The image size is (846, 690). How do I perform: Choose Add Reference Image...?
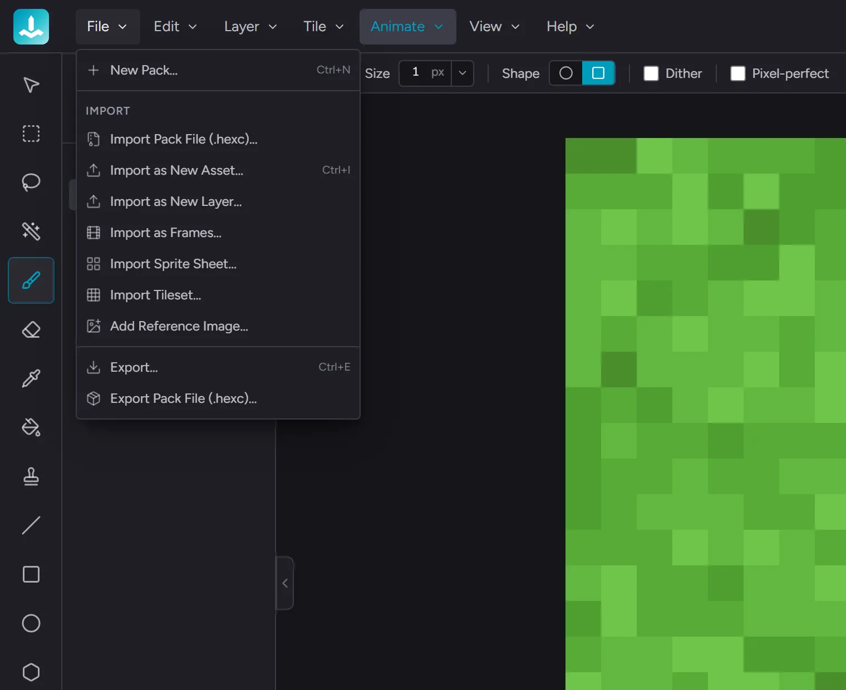click(x=218, y=326)
